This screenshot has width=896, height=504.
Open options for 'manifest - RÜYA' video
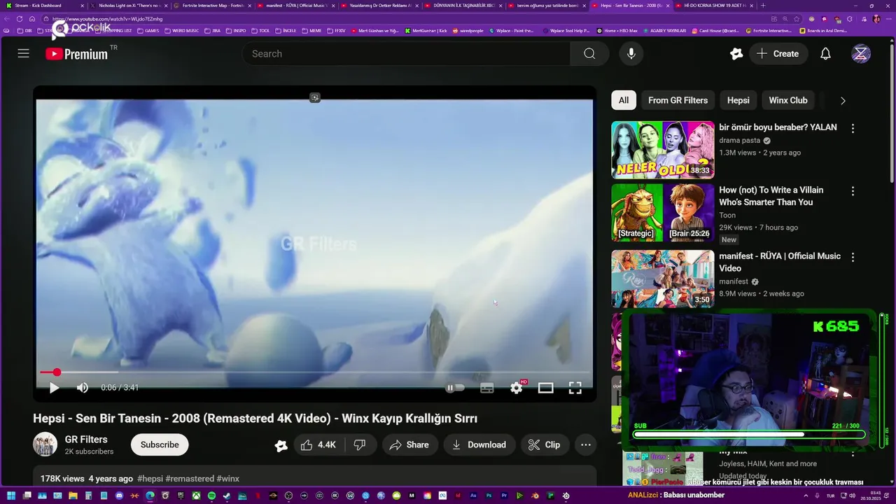tap(853, 258)
